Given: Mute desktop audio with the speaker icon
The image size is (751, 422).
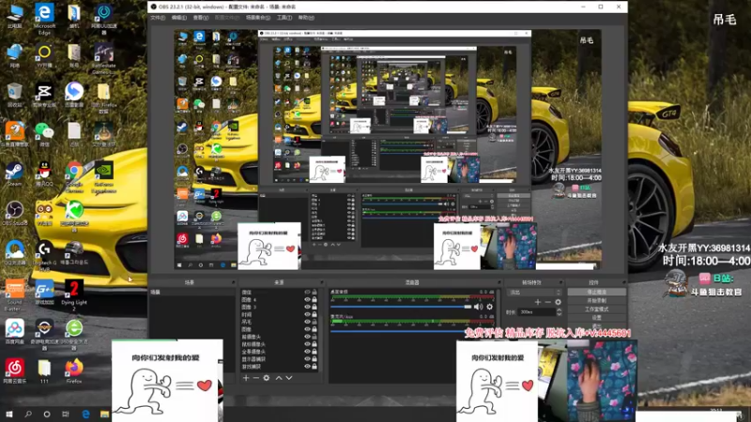Looking at the screenshot, I should [x=478, y=307].
